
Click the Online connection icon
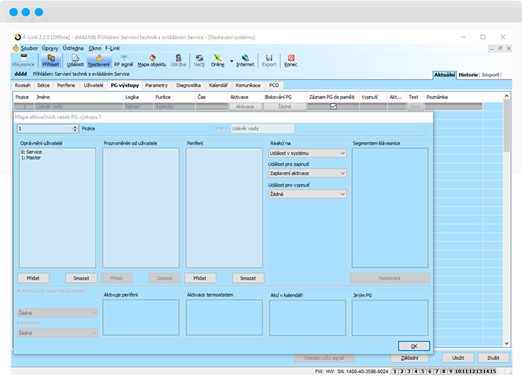[x=218, y=60]
